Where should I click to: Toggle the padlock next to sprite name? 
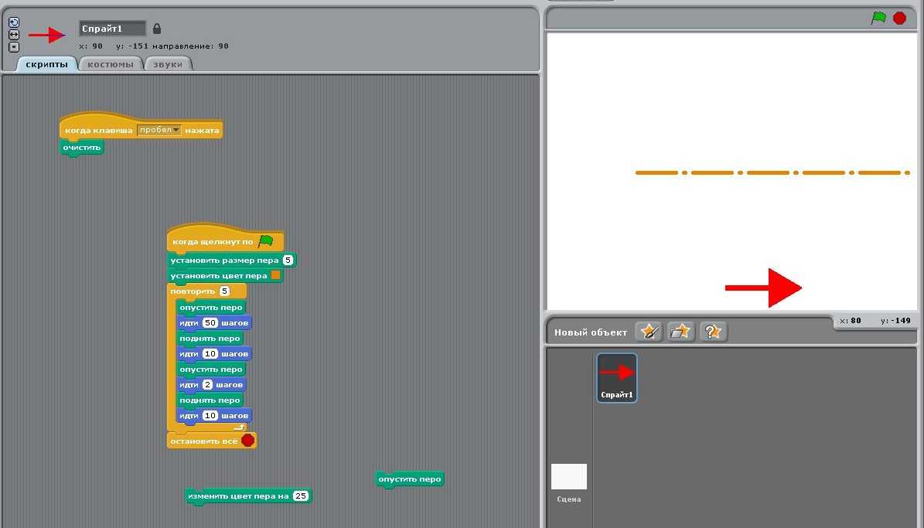pyautogui.click(x=157, y=29)
